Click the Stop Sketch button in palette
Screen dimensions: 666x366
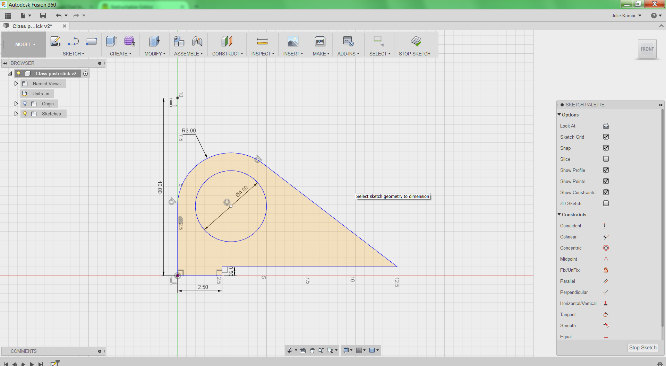coord(643,348)
